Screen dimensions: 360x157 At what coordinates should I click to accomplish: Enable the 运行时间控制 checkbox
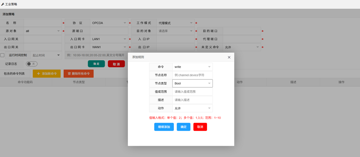(2, 55)
